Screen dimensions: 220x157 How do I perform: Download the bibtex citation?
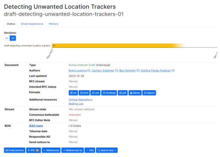pyautogui.click(x=135, y=93)
